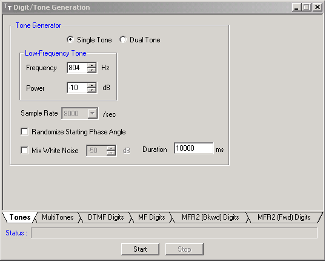
Task: Click the Duration input field
Action: pyautogui.click(x=193, y=148)
